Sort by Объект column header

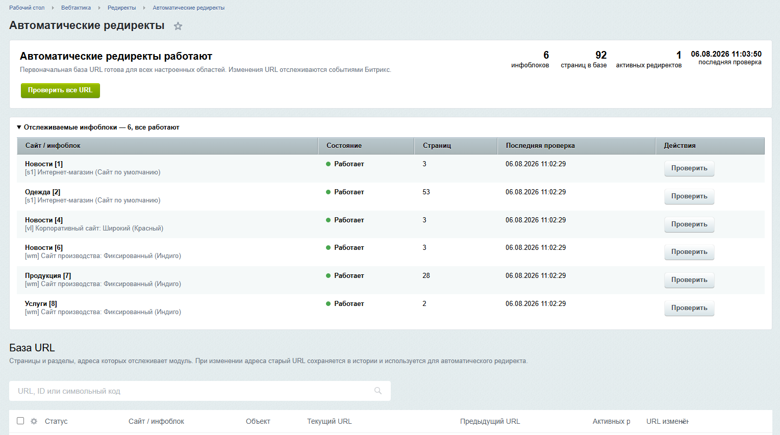coord(258,421)
